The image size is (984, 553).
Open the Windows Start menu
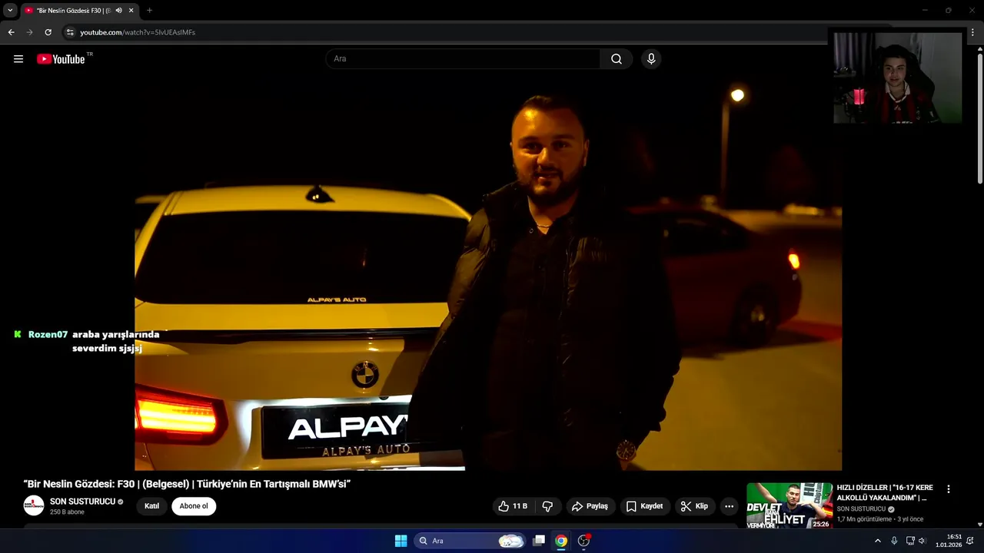(x=401, y=541)
